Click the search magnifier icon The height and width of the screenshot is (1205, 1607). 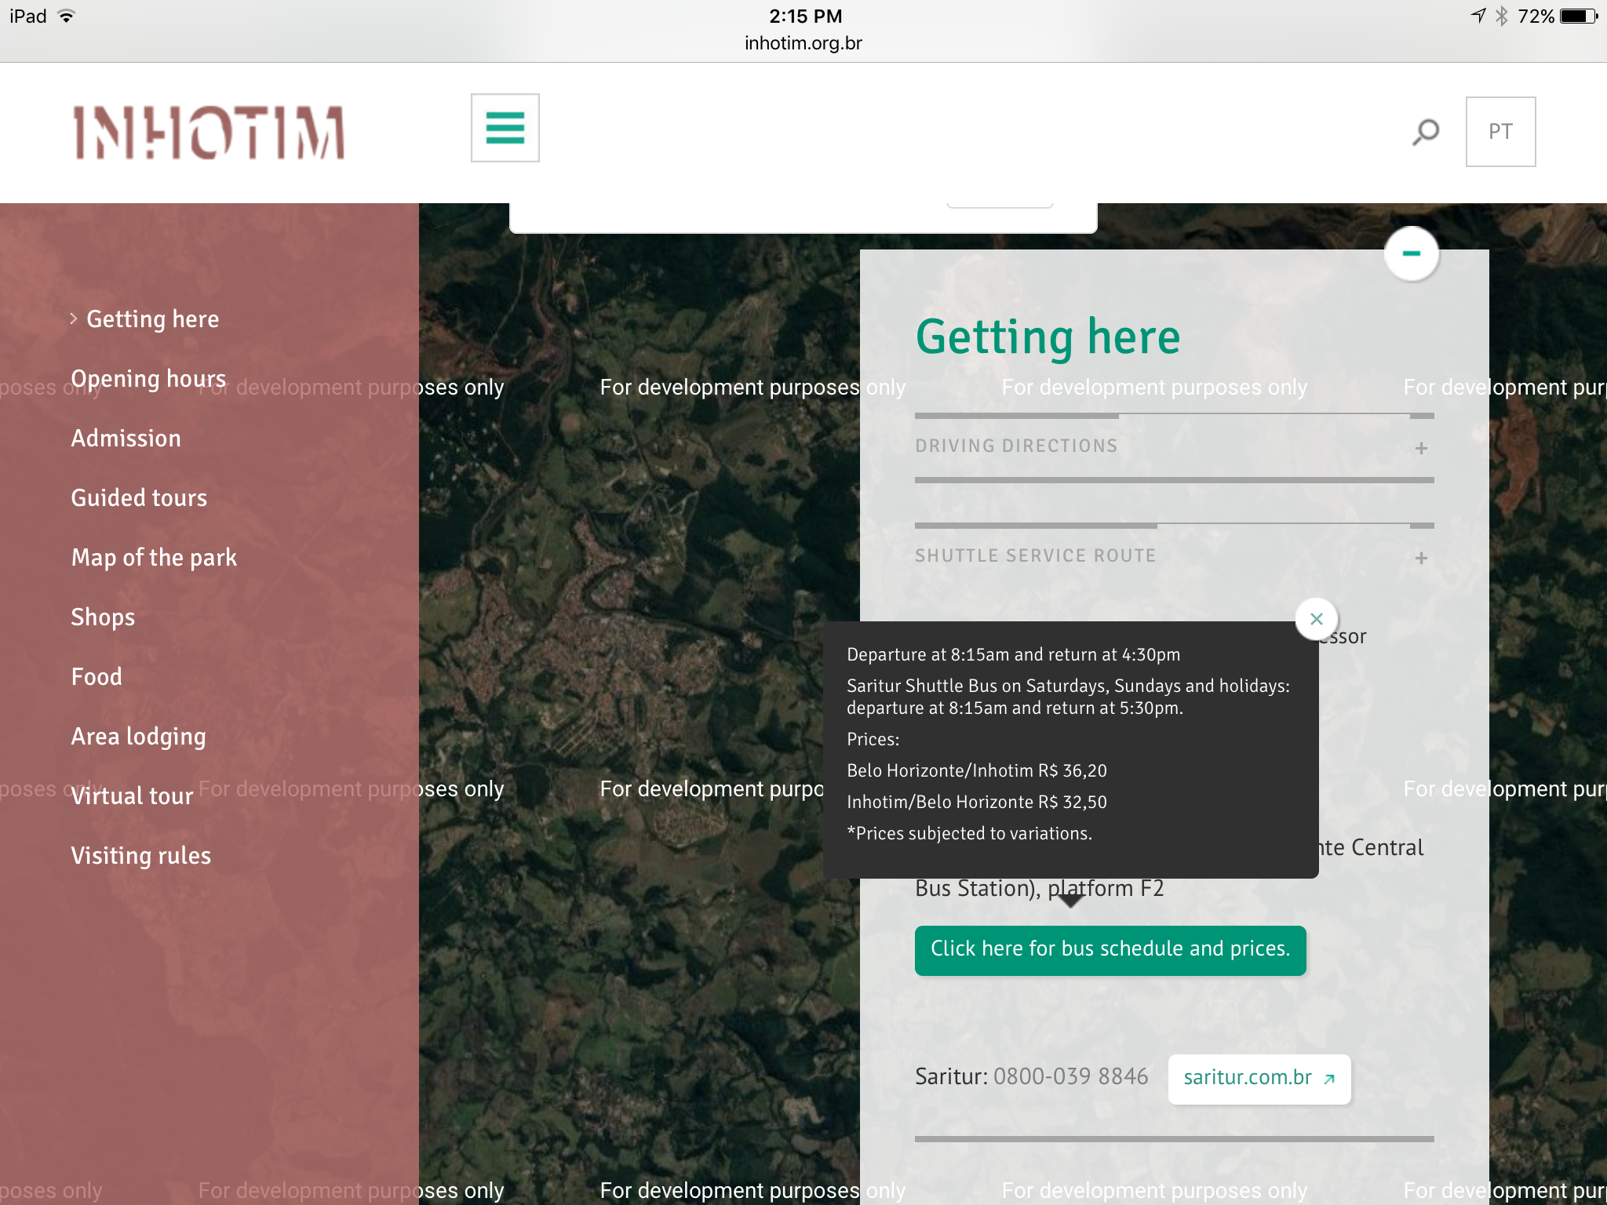pyautogui.click(x=1425, y=132)
